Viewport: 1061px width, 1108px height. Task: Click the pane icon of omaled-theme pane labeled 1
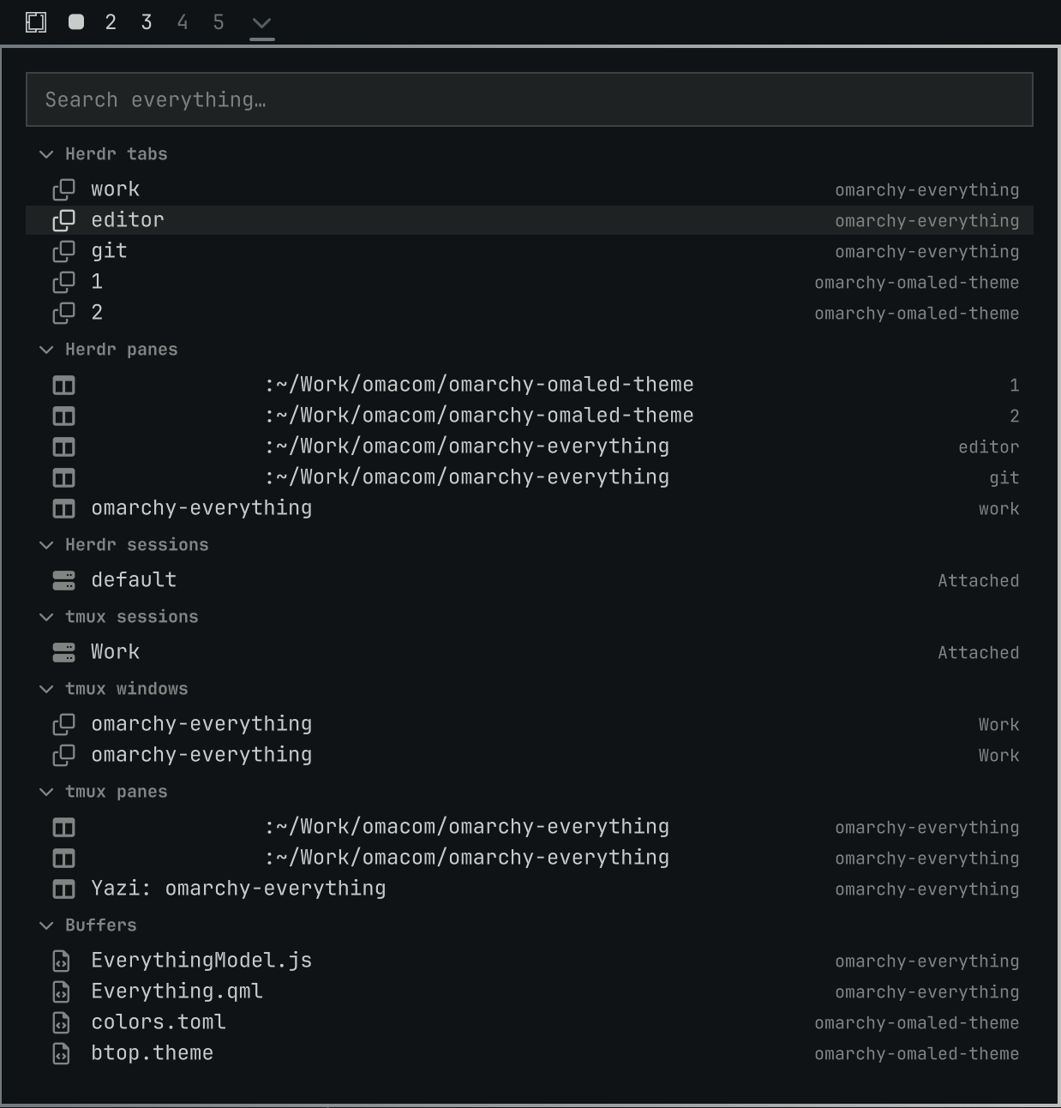[x=64, y=386]
